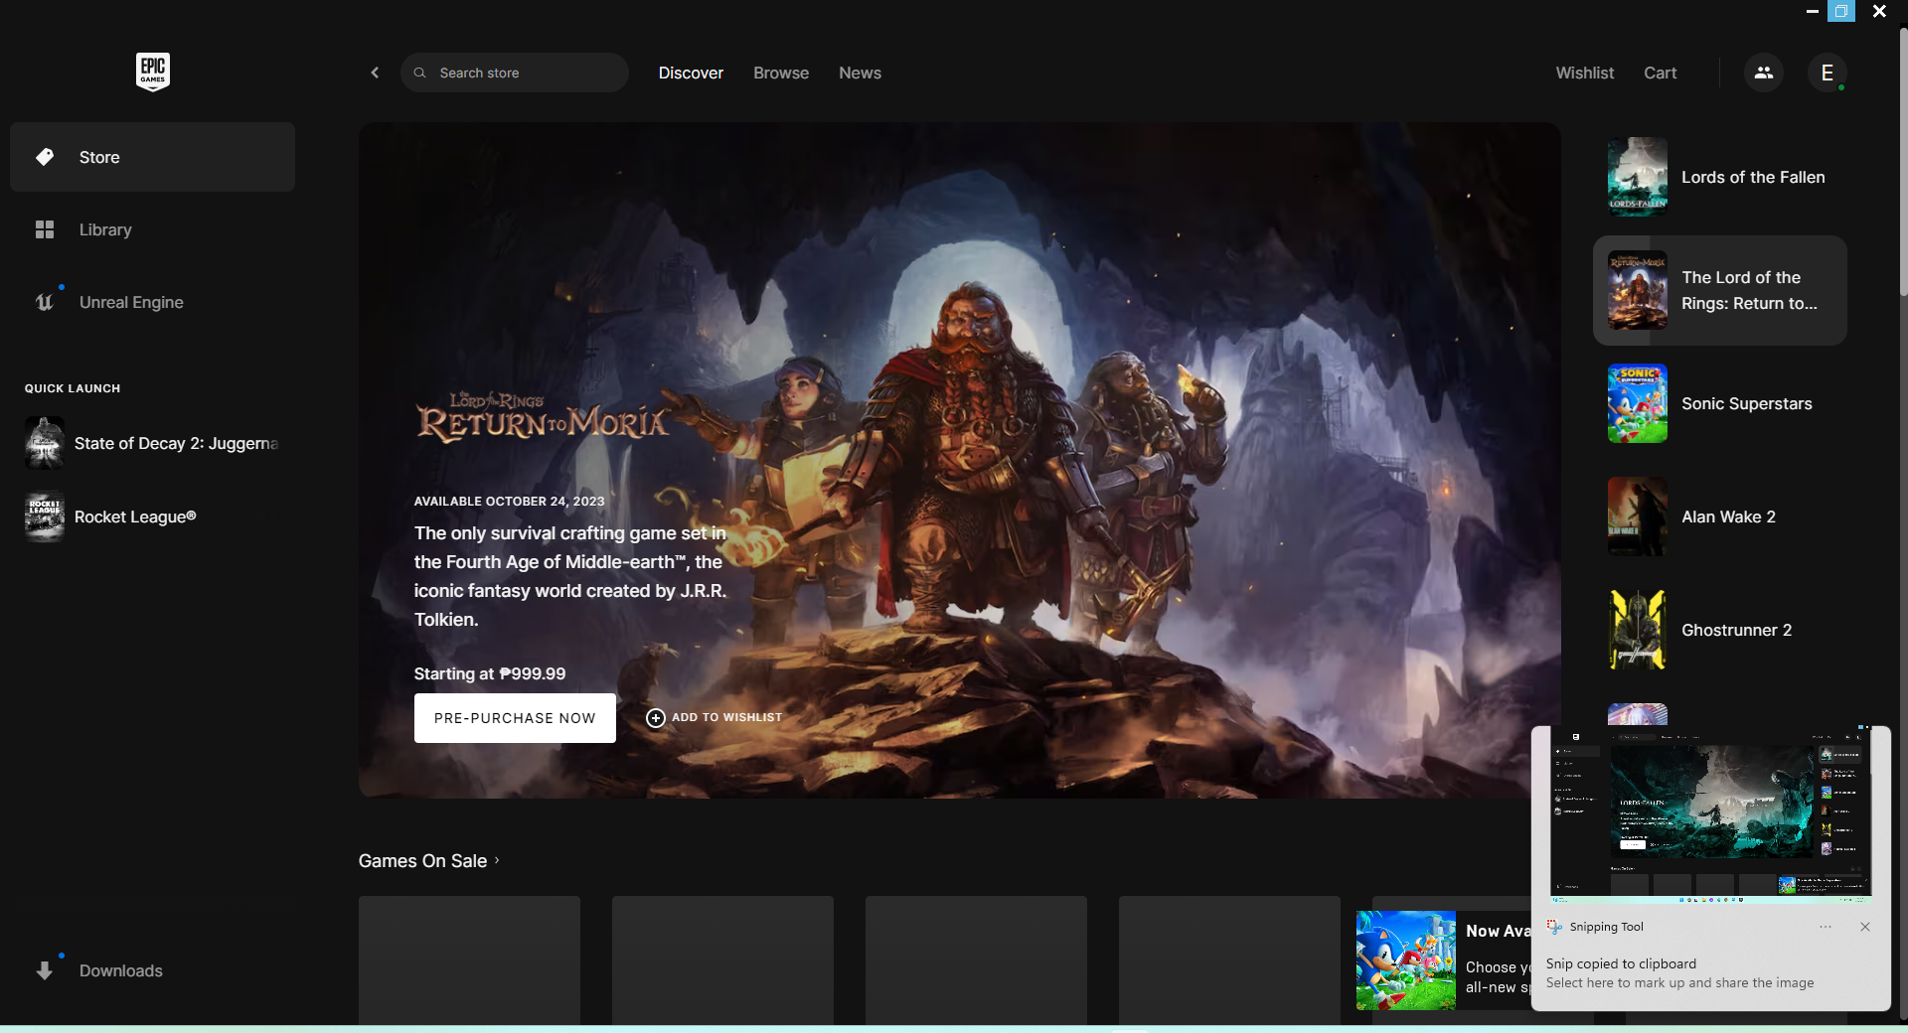
Task: Open the Sonic Superstars Now Available notification
Action: coord(1444,960)
